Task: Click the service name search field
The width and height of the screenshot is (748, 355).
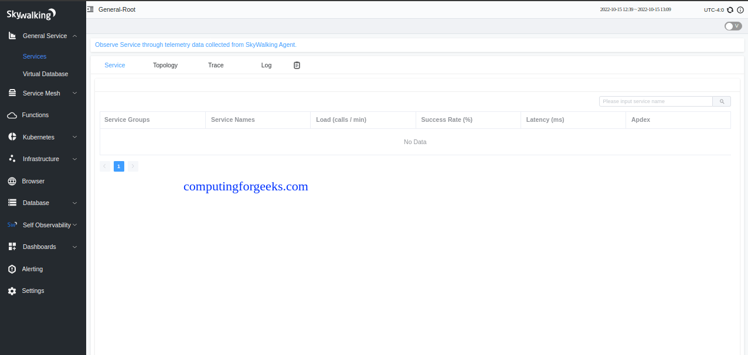Action: point(656,101)
